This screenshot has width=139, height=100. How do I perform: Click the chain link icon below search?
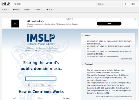click(x=43, y=85)
